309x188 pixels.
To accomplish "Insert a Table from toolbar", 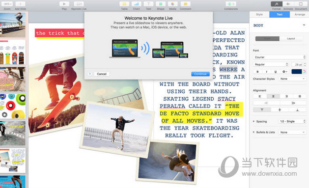I will (x=124, y=4).
